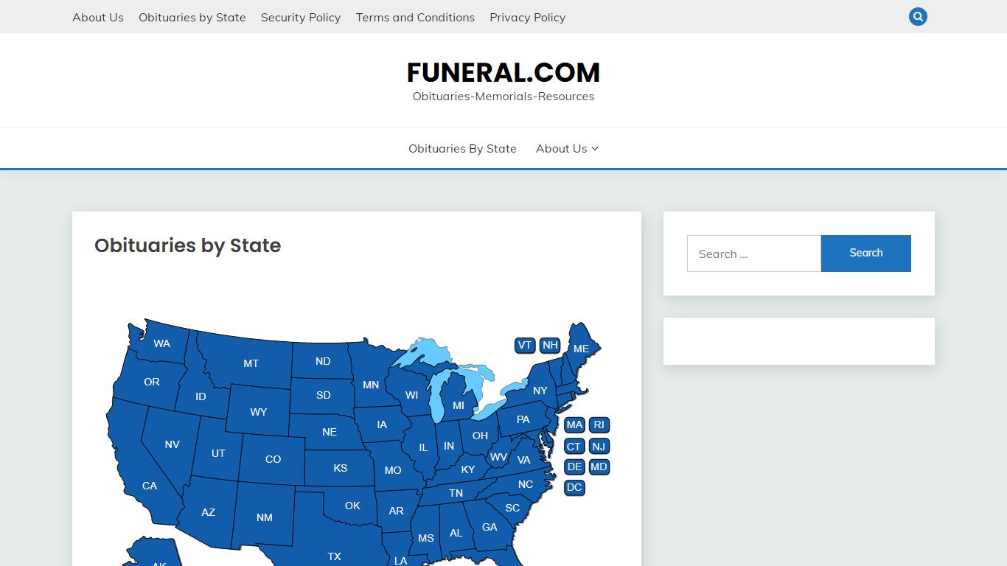Choose Virginia (VA) on the map
The image size is (1007, 566).
click(x=523, y=460)
